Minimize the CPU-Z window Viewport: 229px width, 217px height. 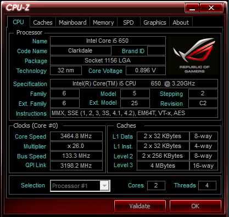(192, 8)
